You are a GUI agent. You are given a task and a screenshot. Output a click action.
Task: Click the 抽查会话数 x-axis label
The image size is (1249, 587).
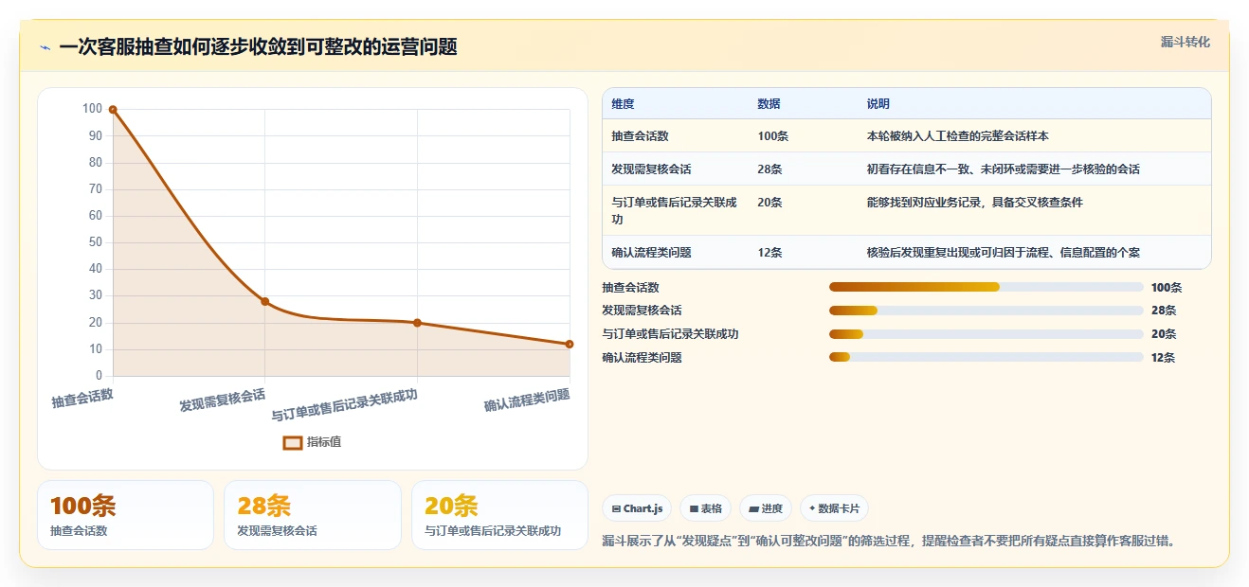pyautogui.click(x=82, y=399)
